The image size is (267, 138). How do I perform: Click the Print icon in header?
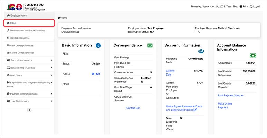tap(241, 7)
